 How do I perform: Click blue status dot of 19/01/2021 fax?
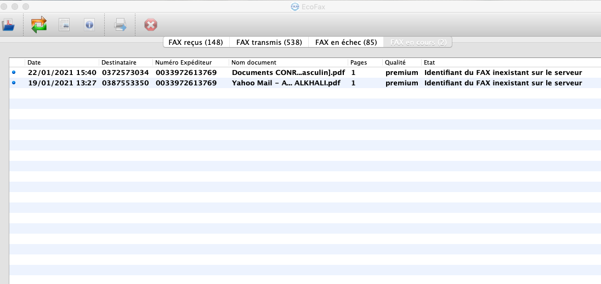[14, 83]
